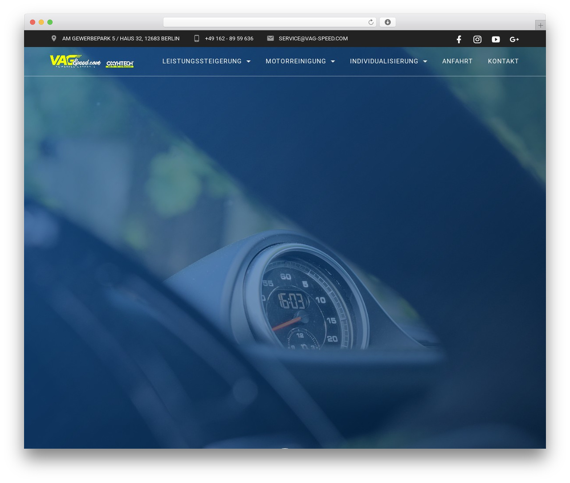This screenshot has height=483, width=570.
Task: Open the Leistungssteigerung menu item
Action: (202, 61)
